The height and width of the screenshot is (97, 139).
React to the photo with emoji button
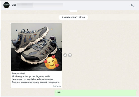point(70,55)
